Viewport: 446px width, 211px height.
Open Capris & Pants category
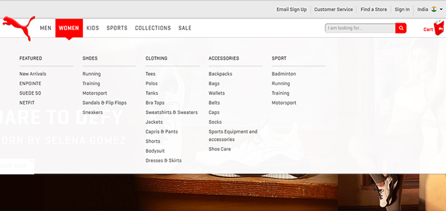pyautogui.click(x=161, y=132)
